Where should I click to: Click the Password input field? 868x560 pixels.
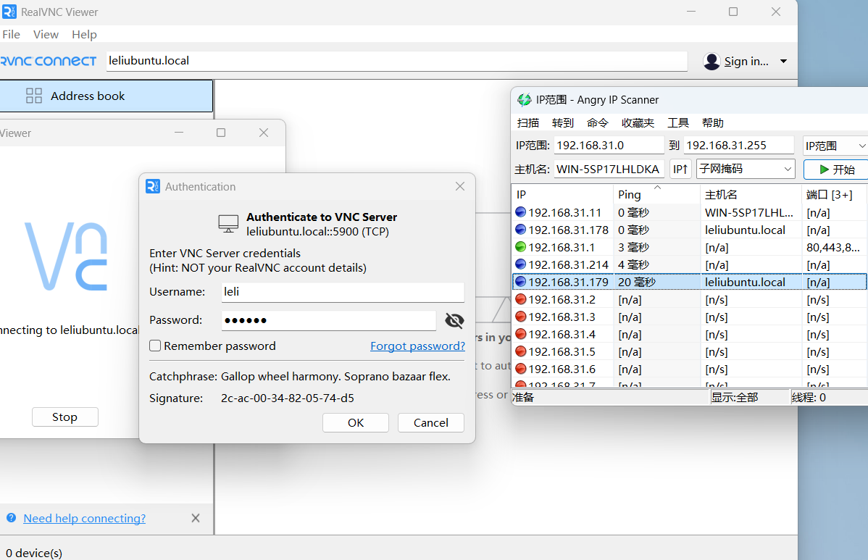pos(329,319)
